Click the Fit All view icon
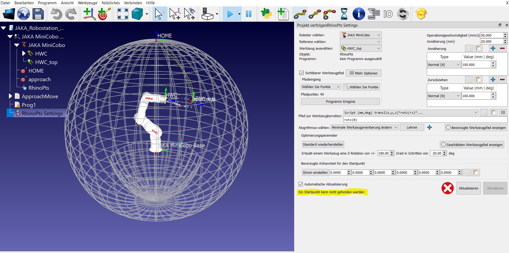Viewport: 509px width, 253px height. (123, 14)
